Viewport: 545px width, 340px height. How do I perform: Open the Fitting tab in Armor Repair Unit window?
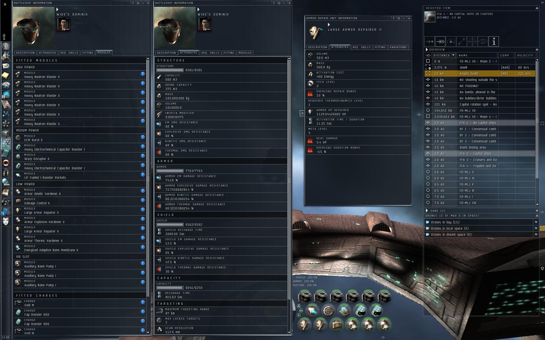[x=380, y=47]
